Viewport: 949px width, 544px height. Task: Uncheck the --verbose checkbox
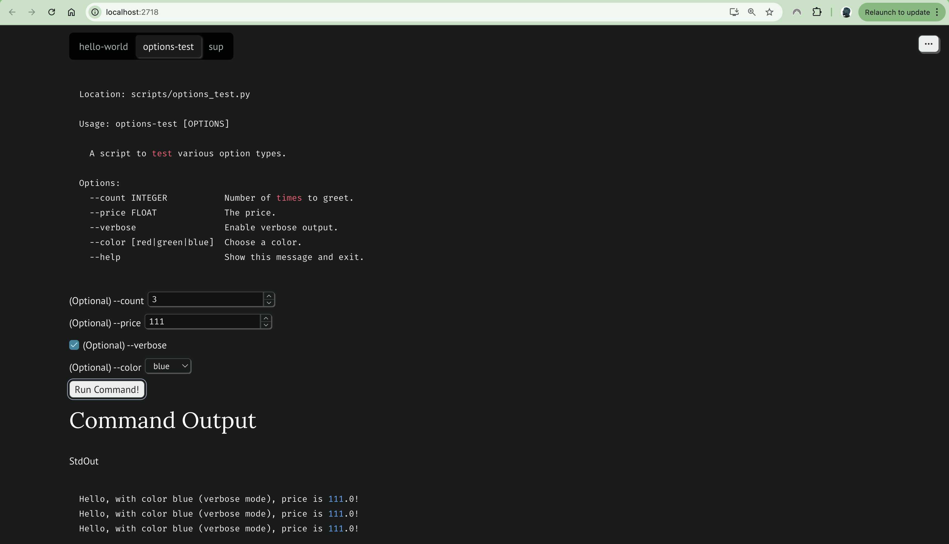[74, 345]
